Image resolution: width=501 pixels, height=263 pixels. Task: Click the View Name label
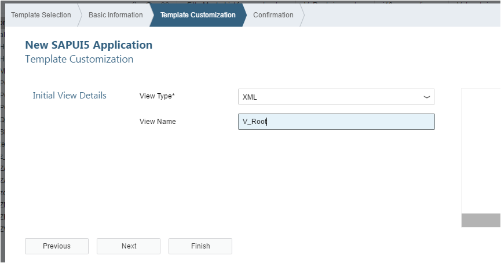pyautogui.click(x=158, y=122)
